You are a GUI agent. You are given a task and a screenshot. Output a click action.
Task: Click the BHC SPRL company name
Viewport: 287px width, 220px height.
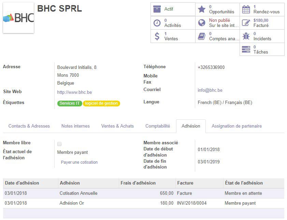click(x=59, y=9)
